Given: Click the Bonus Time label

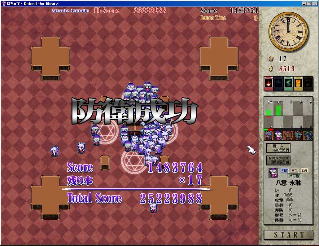Looking at the screenshot, I should [x=213, y=18].
